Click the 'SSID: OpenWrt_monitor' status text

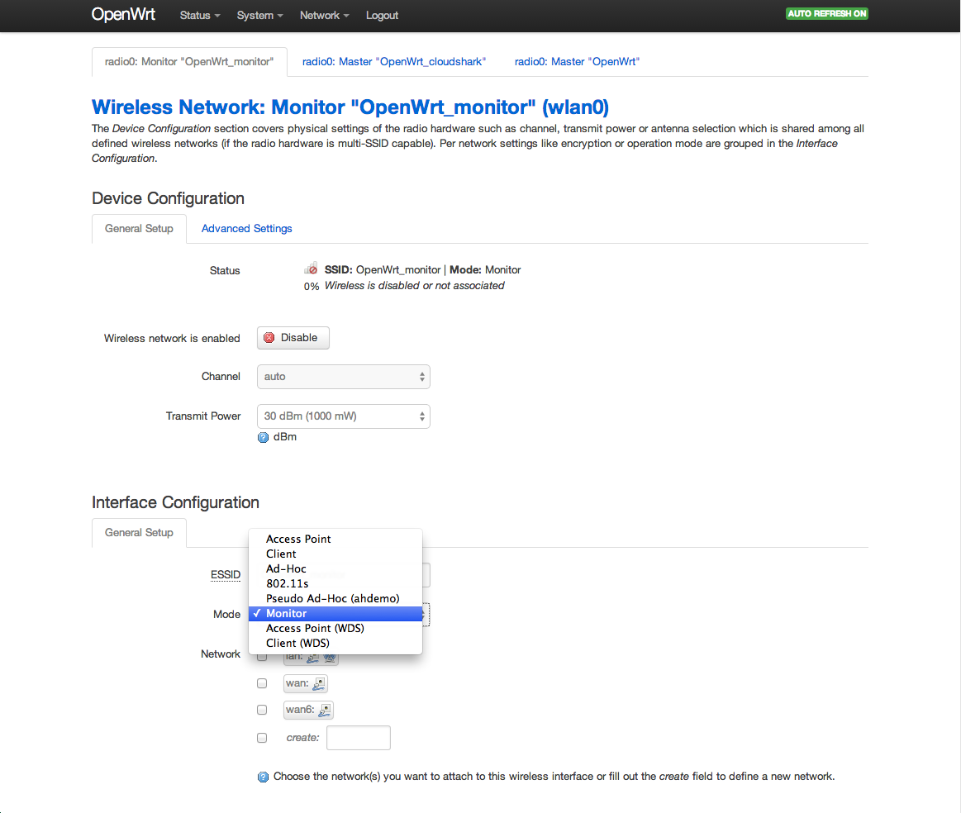click(383, 269)
